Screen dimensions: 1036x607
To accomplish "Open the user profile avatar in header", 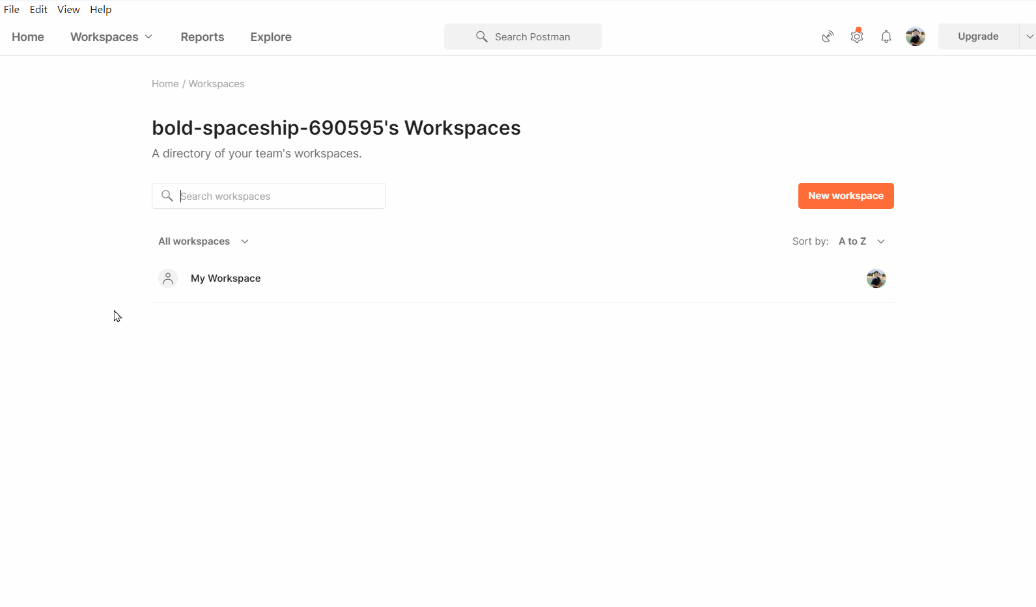I will 916,36.
